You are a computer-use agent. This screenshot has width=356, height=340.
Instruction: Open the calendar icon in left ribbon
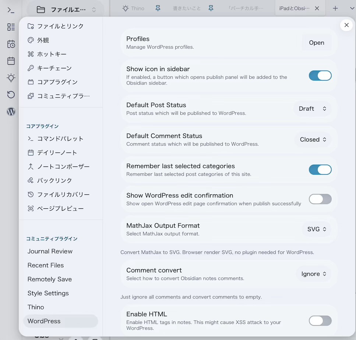point(11,61)
